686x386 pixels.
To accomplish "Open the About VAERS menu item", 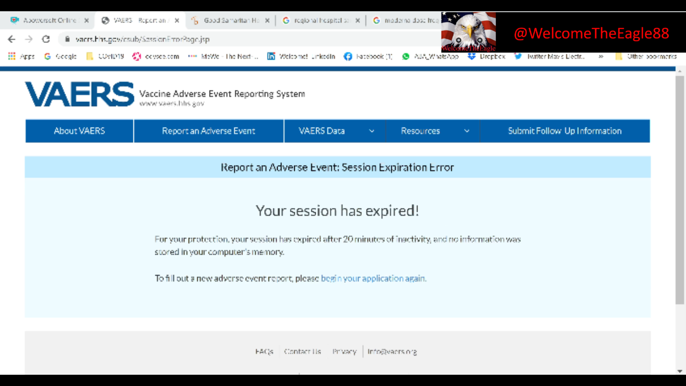I will 79,131.
